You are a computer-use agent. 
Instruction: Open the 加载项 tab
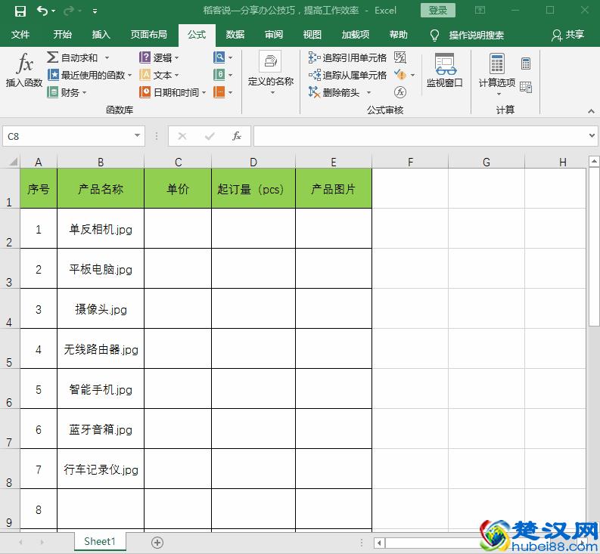point(356,35)
